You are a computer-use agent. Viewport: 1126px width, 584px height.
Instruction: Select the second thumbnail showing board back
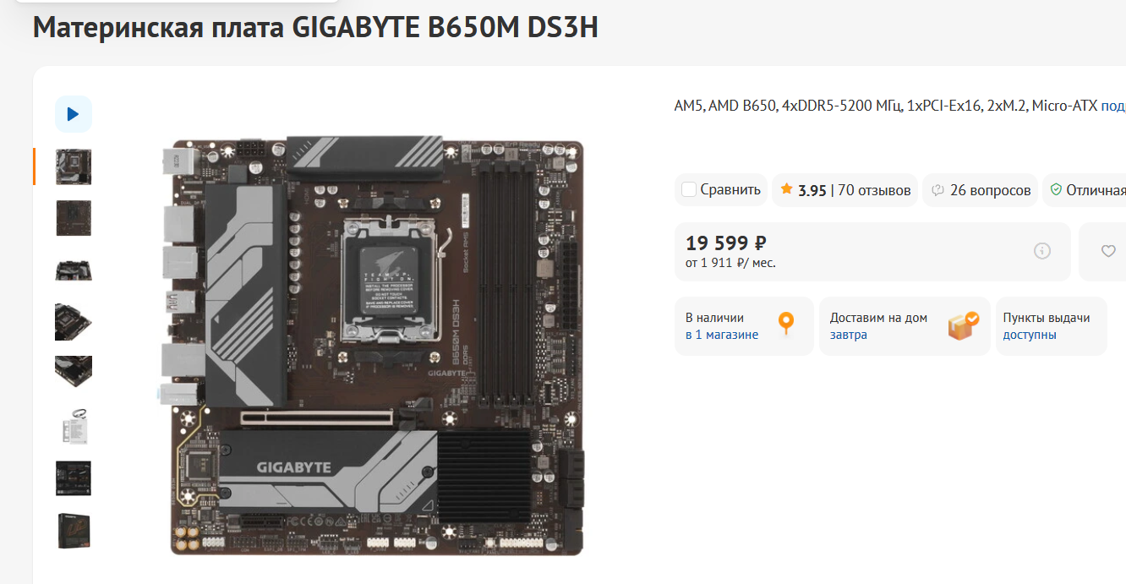(74, 218)
